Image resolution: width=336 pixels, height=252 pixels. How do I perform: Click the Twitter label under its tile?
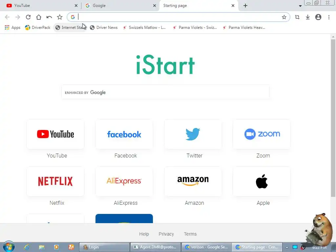click(x=194, y=156)
